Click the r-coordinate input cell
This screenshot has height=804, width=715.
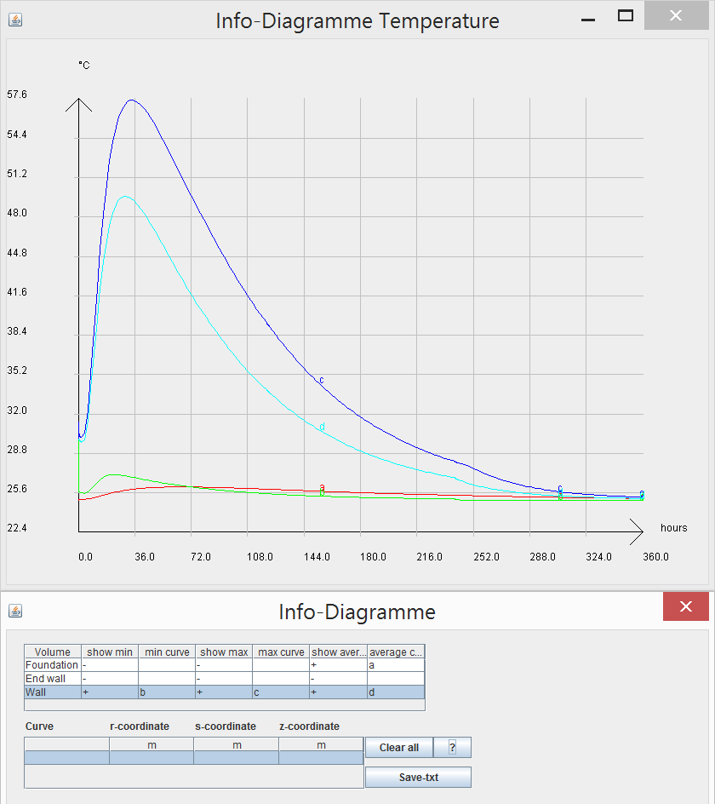click(x=152, y=758)
